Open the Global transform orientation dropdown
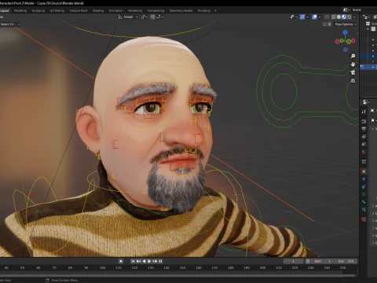 pos(128,17)
